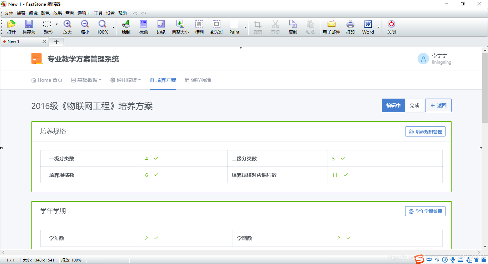Screen dimensions: 488x264
Task: Close the New 1 tab
Action: [x=44, y=41]
